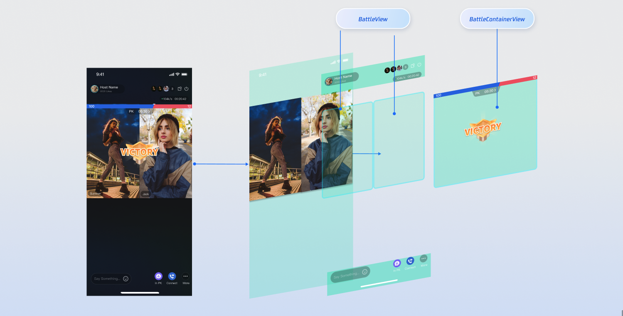The width and height of the screenshot is (623, 316).
Task: Click the "PK" label in the phone mockup
Action: [131, 111]
